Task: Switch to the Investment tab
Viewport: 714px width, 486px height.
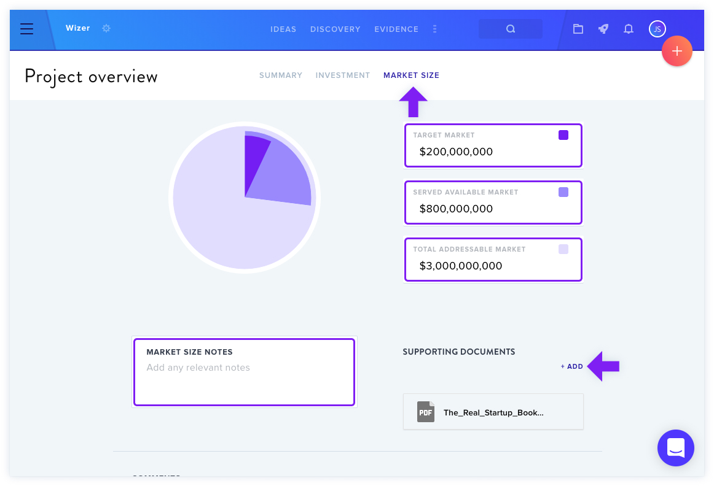Action: [343, 75]
